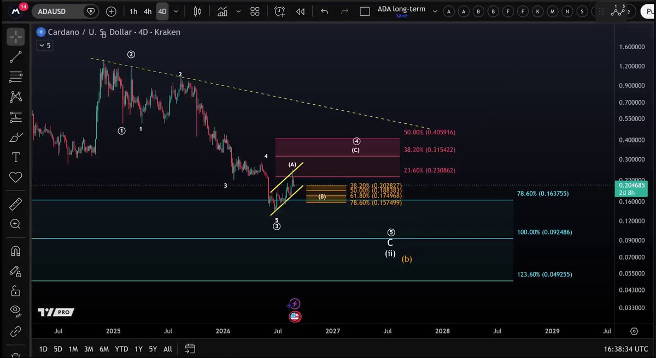This screenshot has width=656, height=358.
Task: Open the chart patterns tool
Action: 15,97
